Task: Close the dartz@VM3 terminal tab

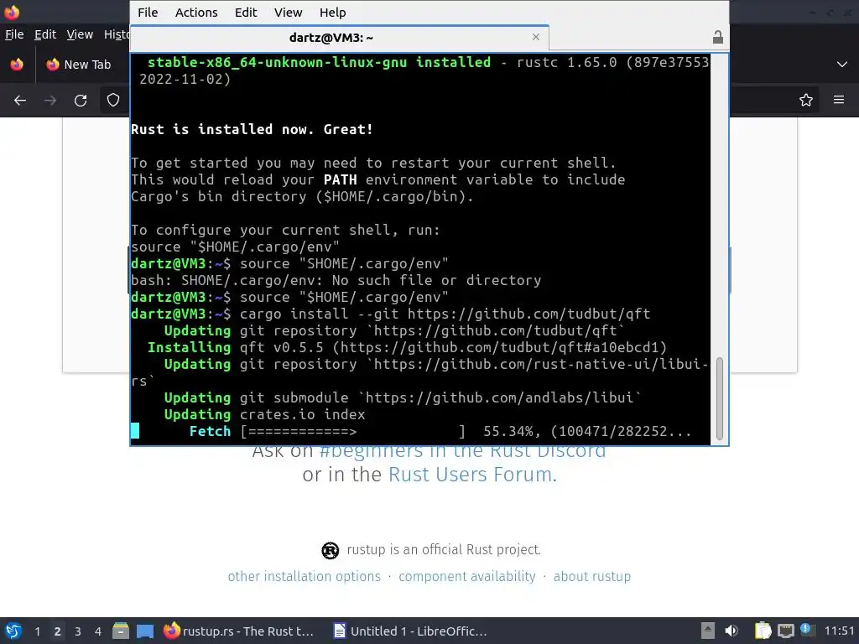Action: [536, 37]
